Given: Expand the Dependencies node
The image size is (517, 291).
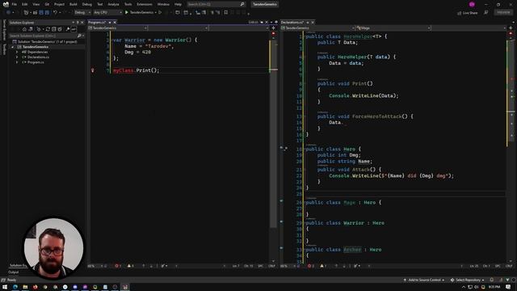Looking at the screenshot, I should 17,52.
